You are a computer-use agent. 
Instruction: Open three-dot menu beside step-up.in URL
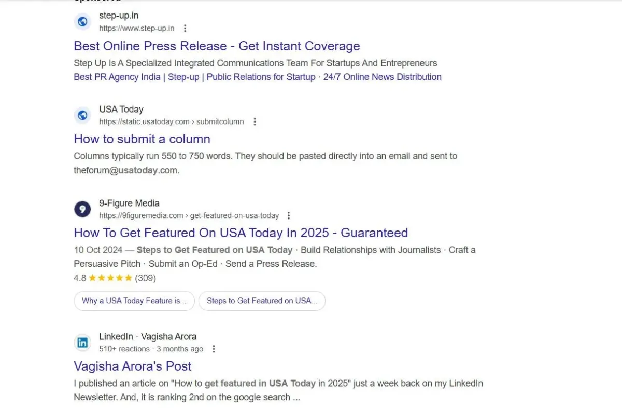tap(185, 28)
